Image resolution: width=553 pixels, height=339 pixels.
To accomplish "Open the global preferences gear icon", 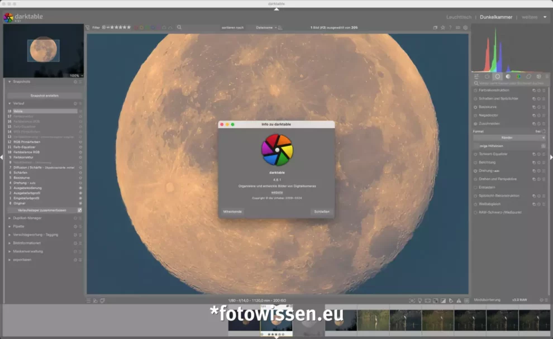I will coord(465,27).
